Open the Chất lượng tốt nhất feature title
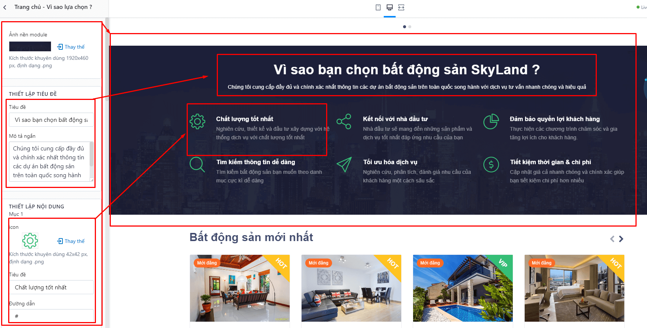 click(x=245, y=119)
